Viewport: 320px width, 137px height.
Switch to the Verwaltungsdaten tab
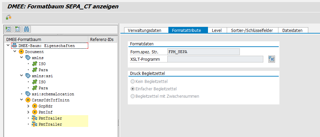point(145,30)
